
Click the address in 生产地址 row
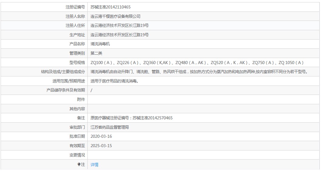point(120,35)
